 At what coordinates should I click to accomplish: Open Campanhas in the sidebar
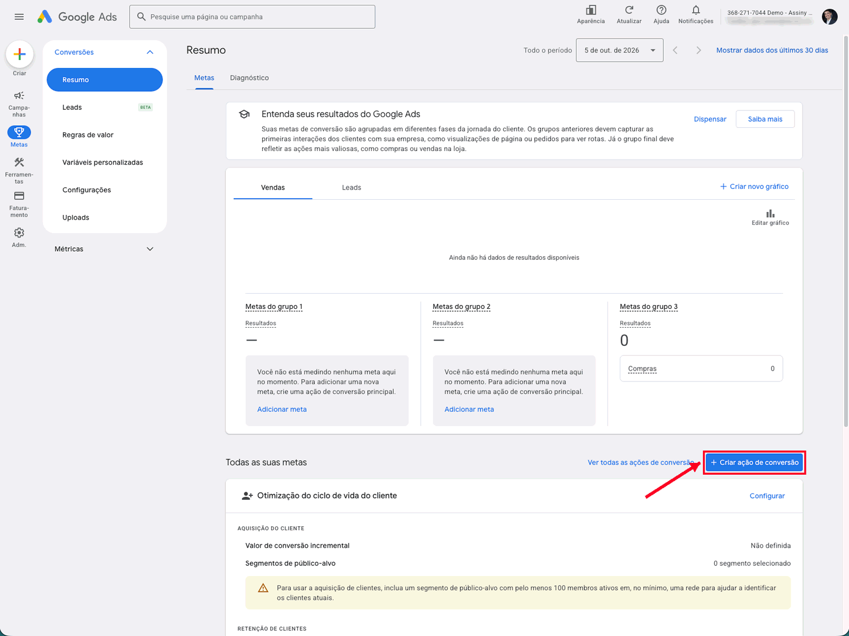(x=19, y=104)
